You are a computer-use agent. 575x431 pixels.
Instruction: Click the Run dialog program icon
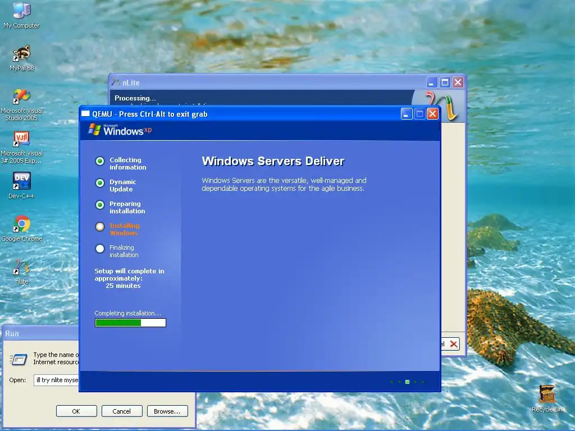(x=19, y=359)
